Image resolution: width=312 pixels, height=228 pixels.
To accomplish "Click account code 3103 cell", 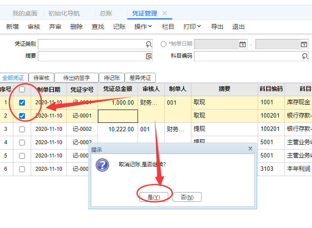I will coord(271,169).
